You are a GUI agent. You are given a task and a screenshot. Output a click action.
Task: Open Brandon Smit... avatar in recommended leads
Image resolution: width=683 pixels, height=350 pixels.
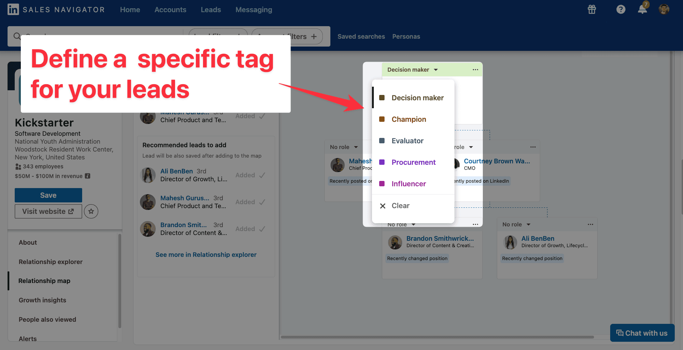(148, 229)
